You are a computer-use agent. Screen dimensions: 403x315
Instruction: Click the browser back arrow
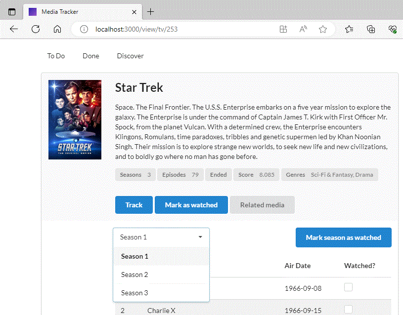tap(14, 29)
